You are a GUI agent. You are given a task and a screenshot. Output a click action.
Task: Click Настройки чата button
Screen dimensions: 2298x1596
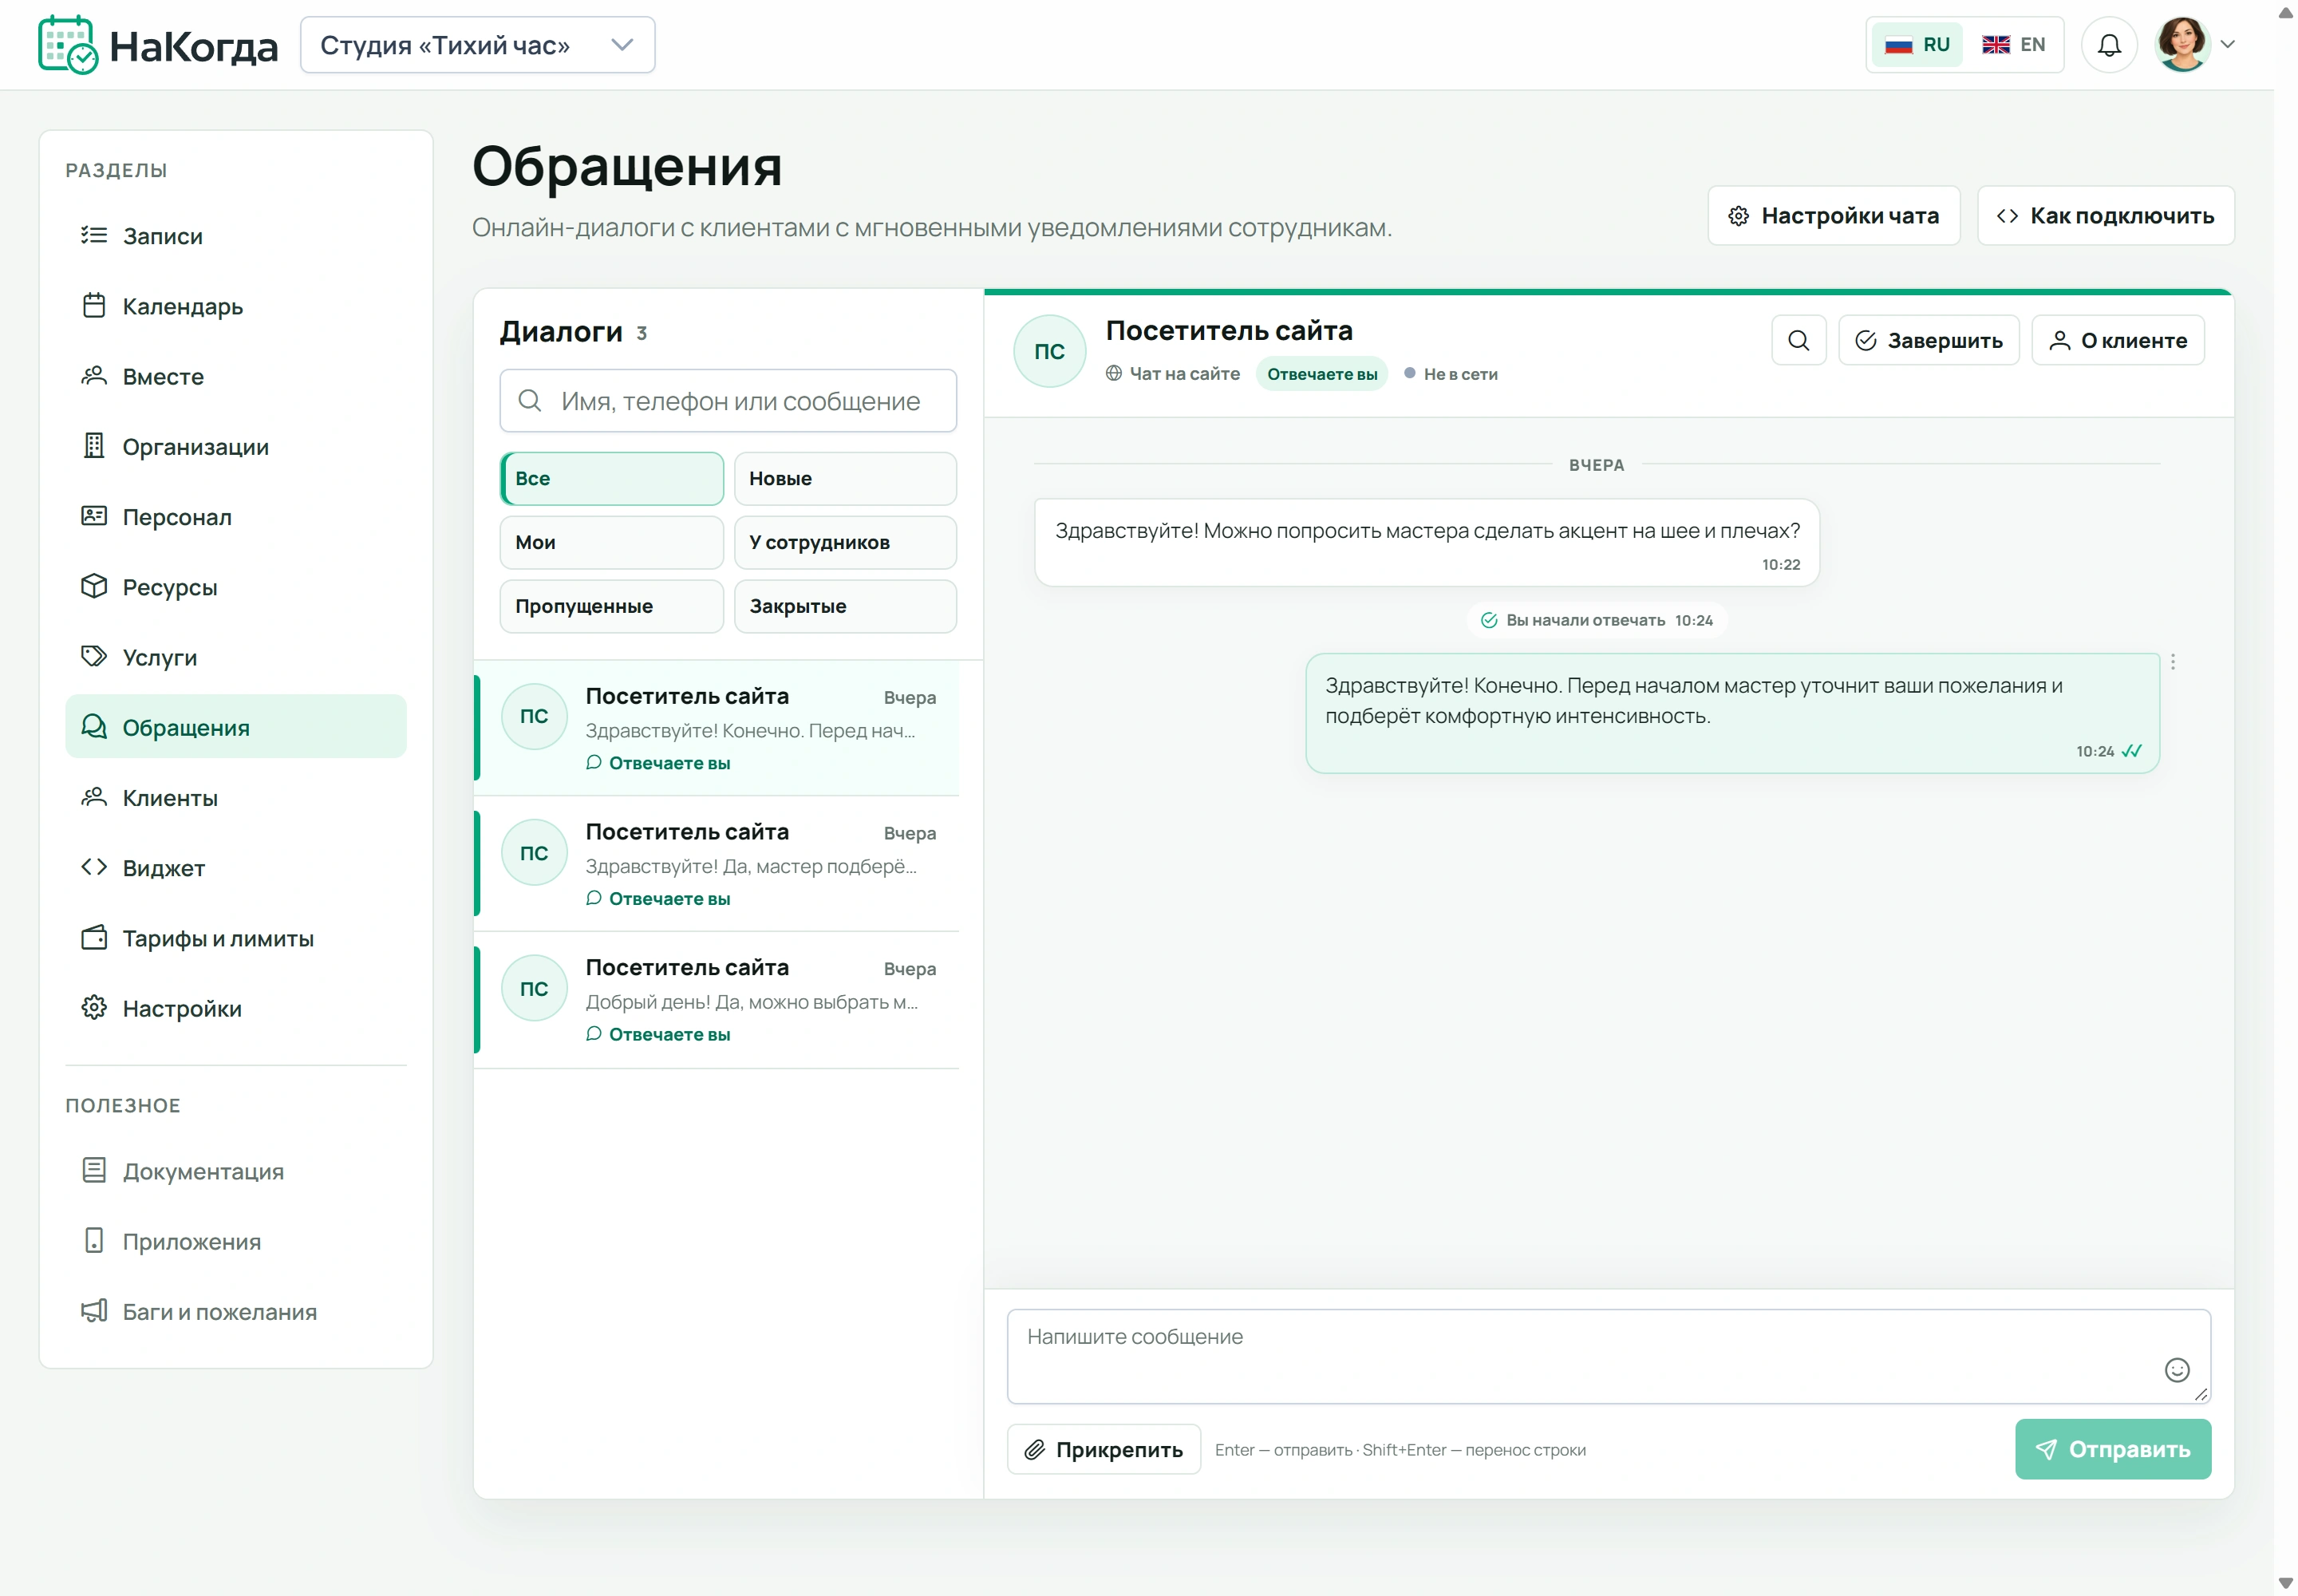point(1833,216)
